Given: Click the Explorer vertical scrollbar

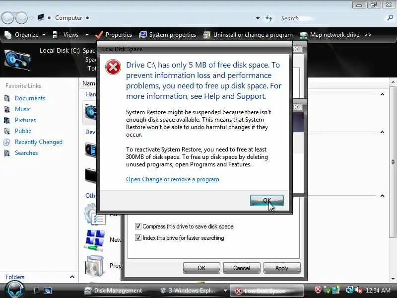Looking at the screenshot, I should tap(393, 162).
